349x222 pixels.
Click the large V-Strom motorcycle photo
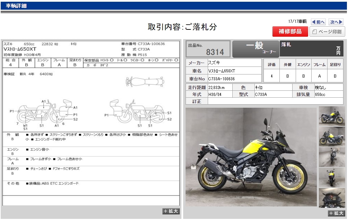(251, 157)
